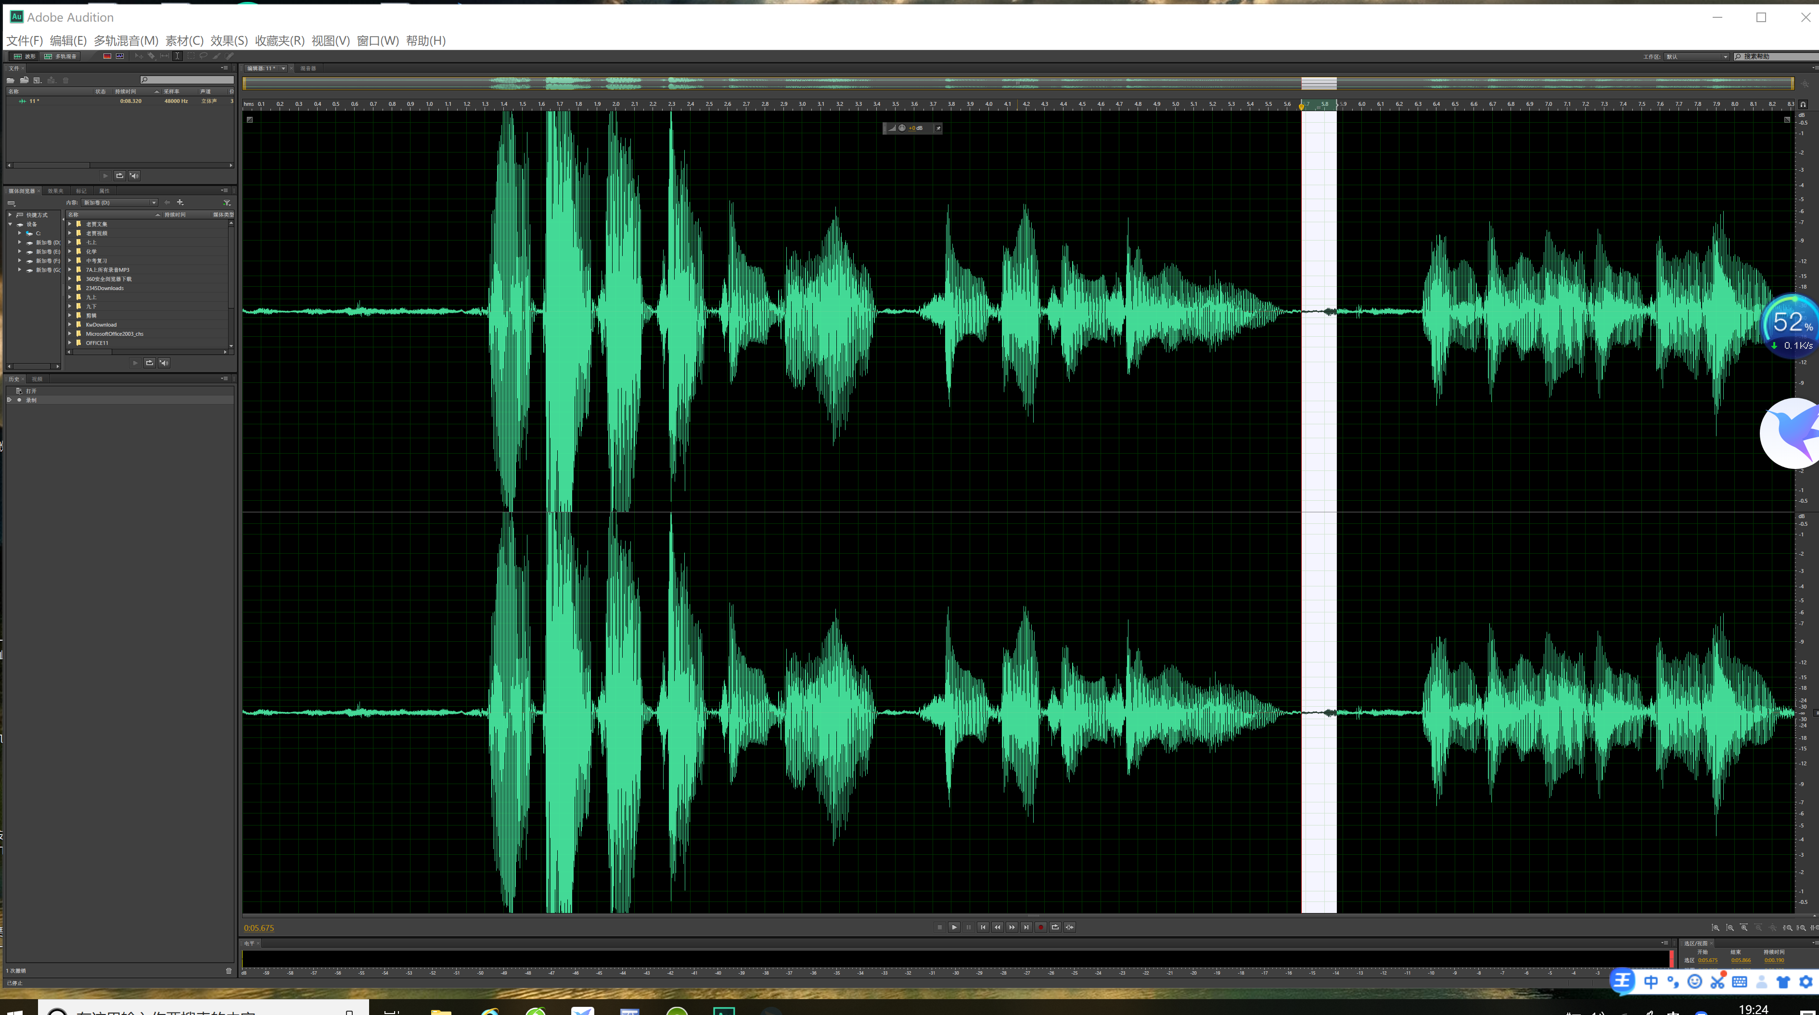Switch to the 属性 tab

(104, 190)
